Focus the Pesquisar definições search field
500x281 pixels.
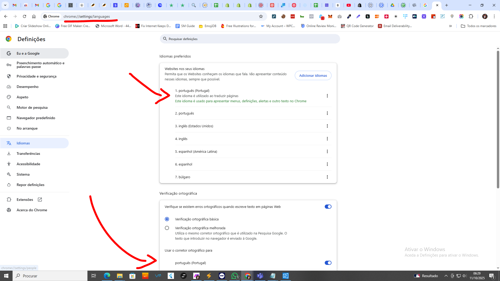250,39
